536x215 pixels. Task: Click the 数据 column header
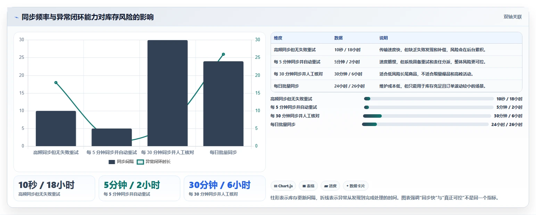[x=338, y=38]
